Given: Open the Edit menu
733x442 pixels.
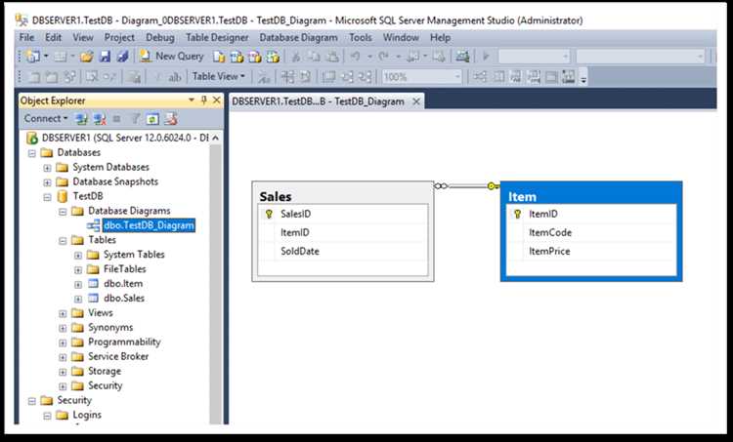Looking at the screenshot, I should (54, 37).
